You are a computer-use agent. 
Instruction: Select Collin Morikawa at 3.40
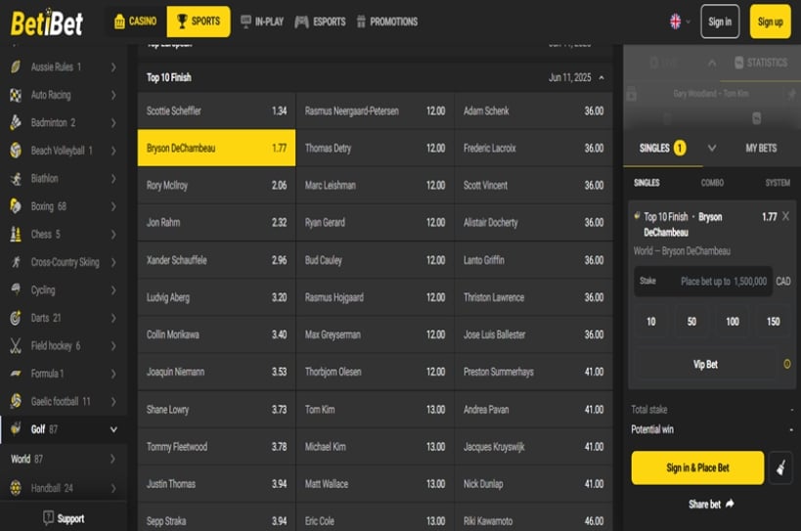216,334
